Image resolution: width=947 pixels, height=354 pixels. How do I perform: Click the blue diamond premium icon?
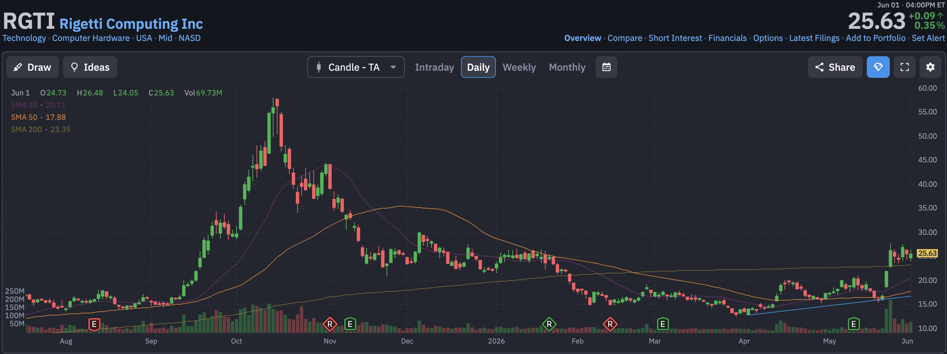click(x=878, y=67)
